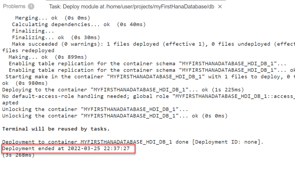Image resolution: width=295 pixels, height=176 pixels.
Task: Click the "Deploying to the container" line
Action: 123,89
